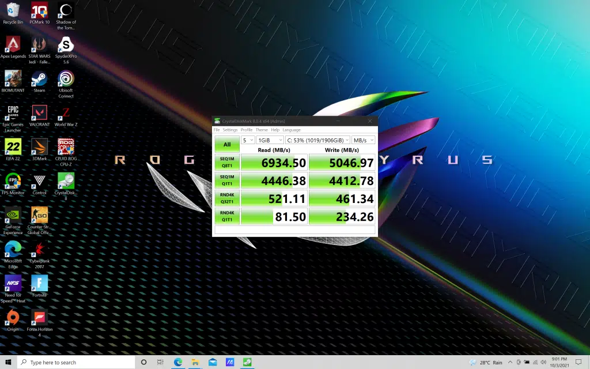Start the SEQ1M Q8T1 test
The image size is (590, 369).
[x=227, y=162]
